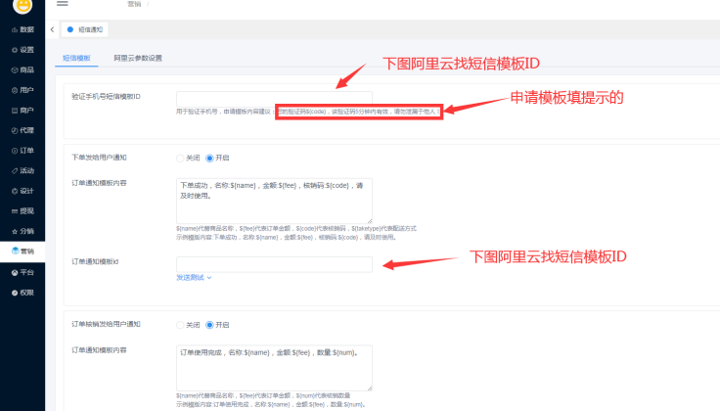This screenshot has width=720, height=411.
Task: Open the 平台 sidebar item
Action: click(x=22, y=272)
